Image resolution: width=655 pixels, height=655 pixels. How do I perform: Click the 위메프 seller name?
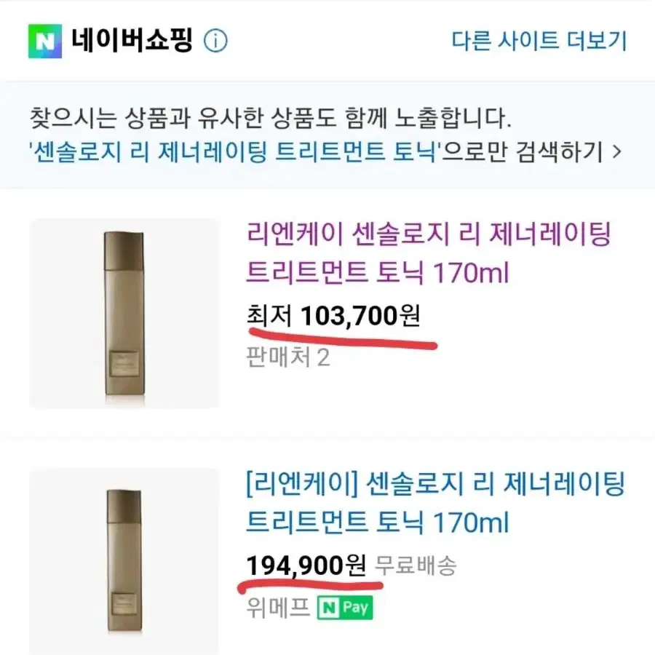[x=278, y=608]
